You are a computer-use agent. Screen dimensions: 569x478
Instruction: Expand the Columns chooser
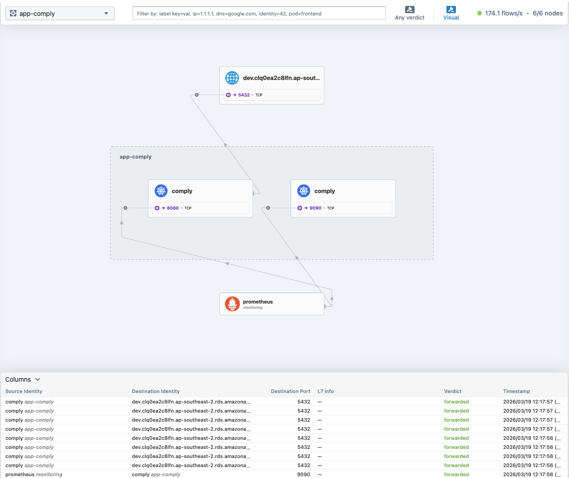pos(23,379)
